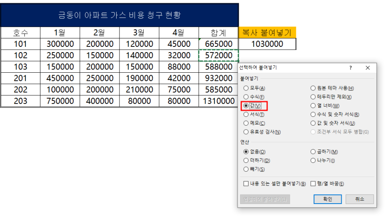Screen dimensions: 391x223
Task: Select the 750000 cell in row 203
Action: [60, 101]
